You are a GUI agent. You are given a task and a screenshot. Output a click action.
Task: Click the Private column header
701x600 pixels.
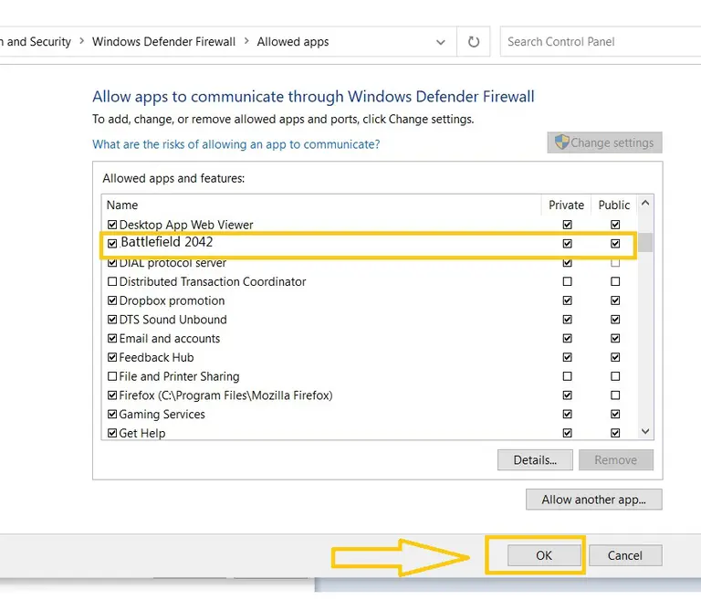pyautogui.click(x=566, y=205)
